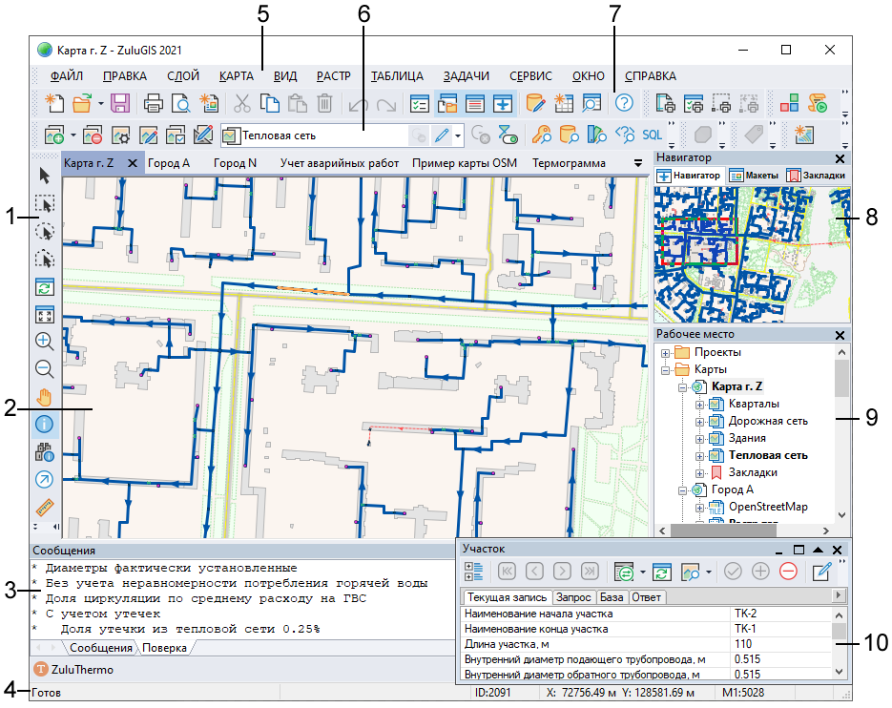
Task: Select the Поверка tab in messages panel
Action: pyautogui.click(x=164, y=649)
